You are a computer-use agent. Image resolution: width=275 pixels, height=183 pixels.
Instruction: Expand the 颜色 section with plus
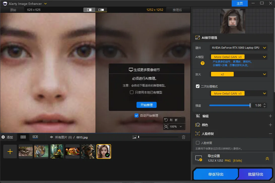point(270,125)
